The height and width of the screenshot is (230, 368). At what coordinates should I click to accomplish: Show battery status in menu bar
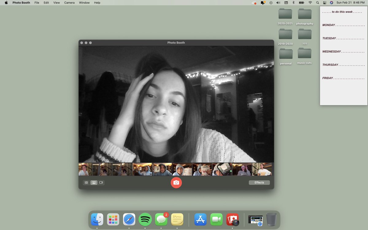tap(301, 2)
